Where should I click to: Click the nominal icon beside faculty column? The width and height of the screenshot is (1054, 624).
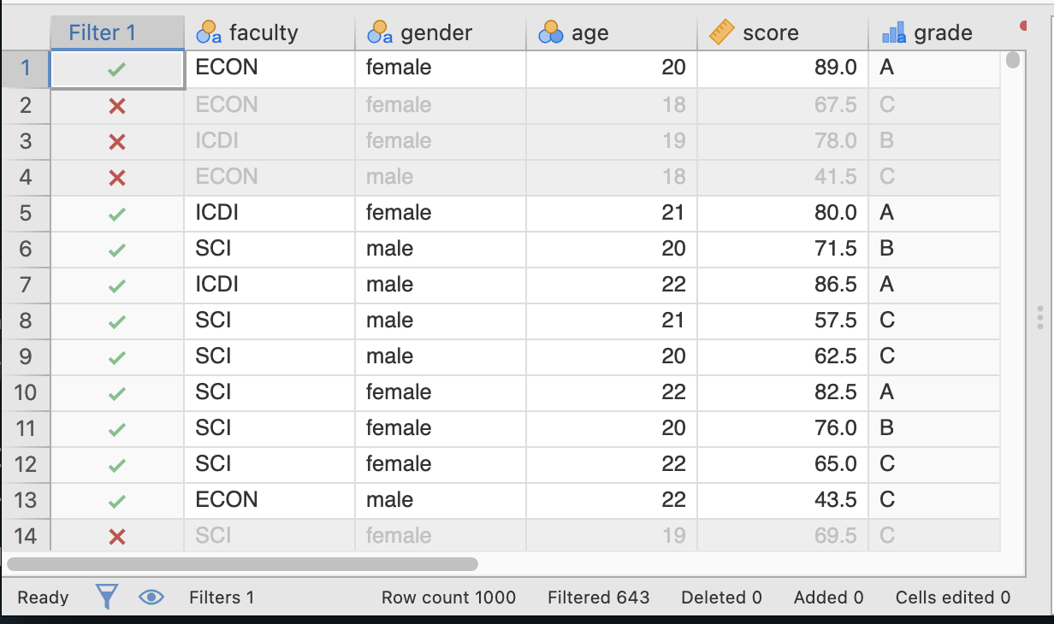pos(209,33)
